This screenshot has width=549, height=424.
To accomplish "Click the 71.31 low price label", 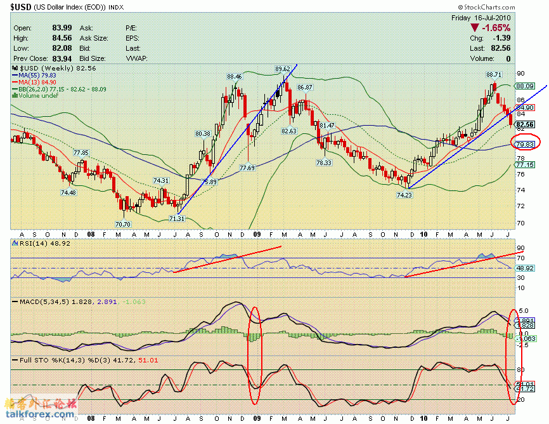I will pyautogui.click(x=176, y=218).
